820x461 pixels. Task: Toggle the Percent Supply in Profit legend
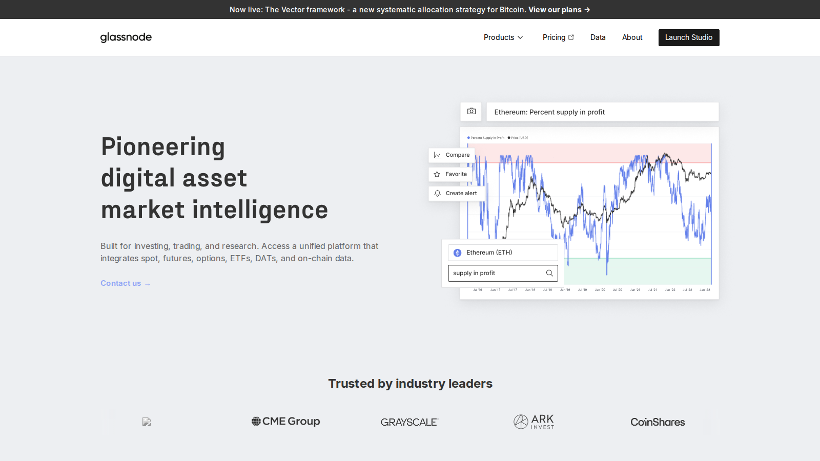pyautogui.click(x=486, y=138)
